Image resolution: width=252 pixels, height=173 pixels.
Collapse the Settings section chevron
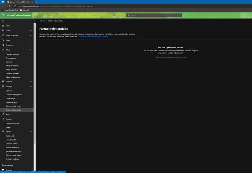(x=31, y=86)
